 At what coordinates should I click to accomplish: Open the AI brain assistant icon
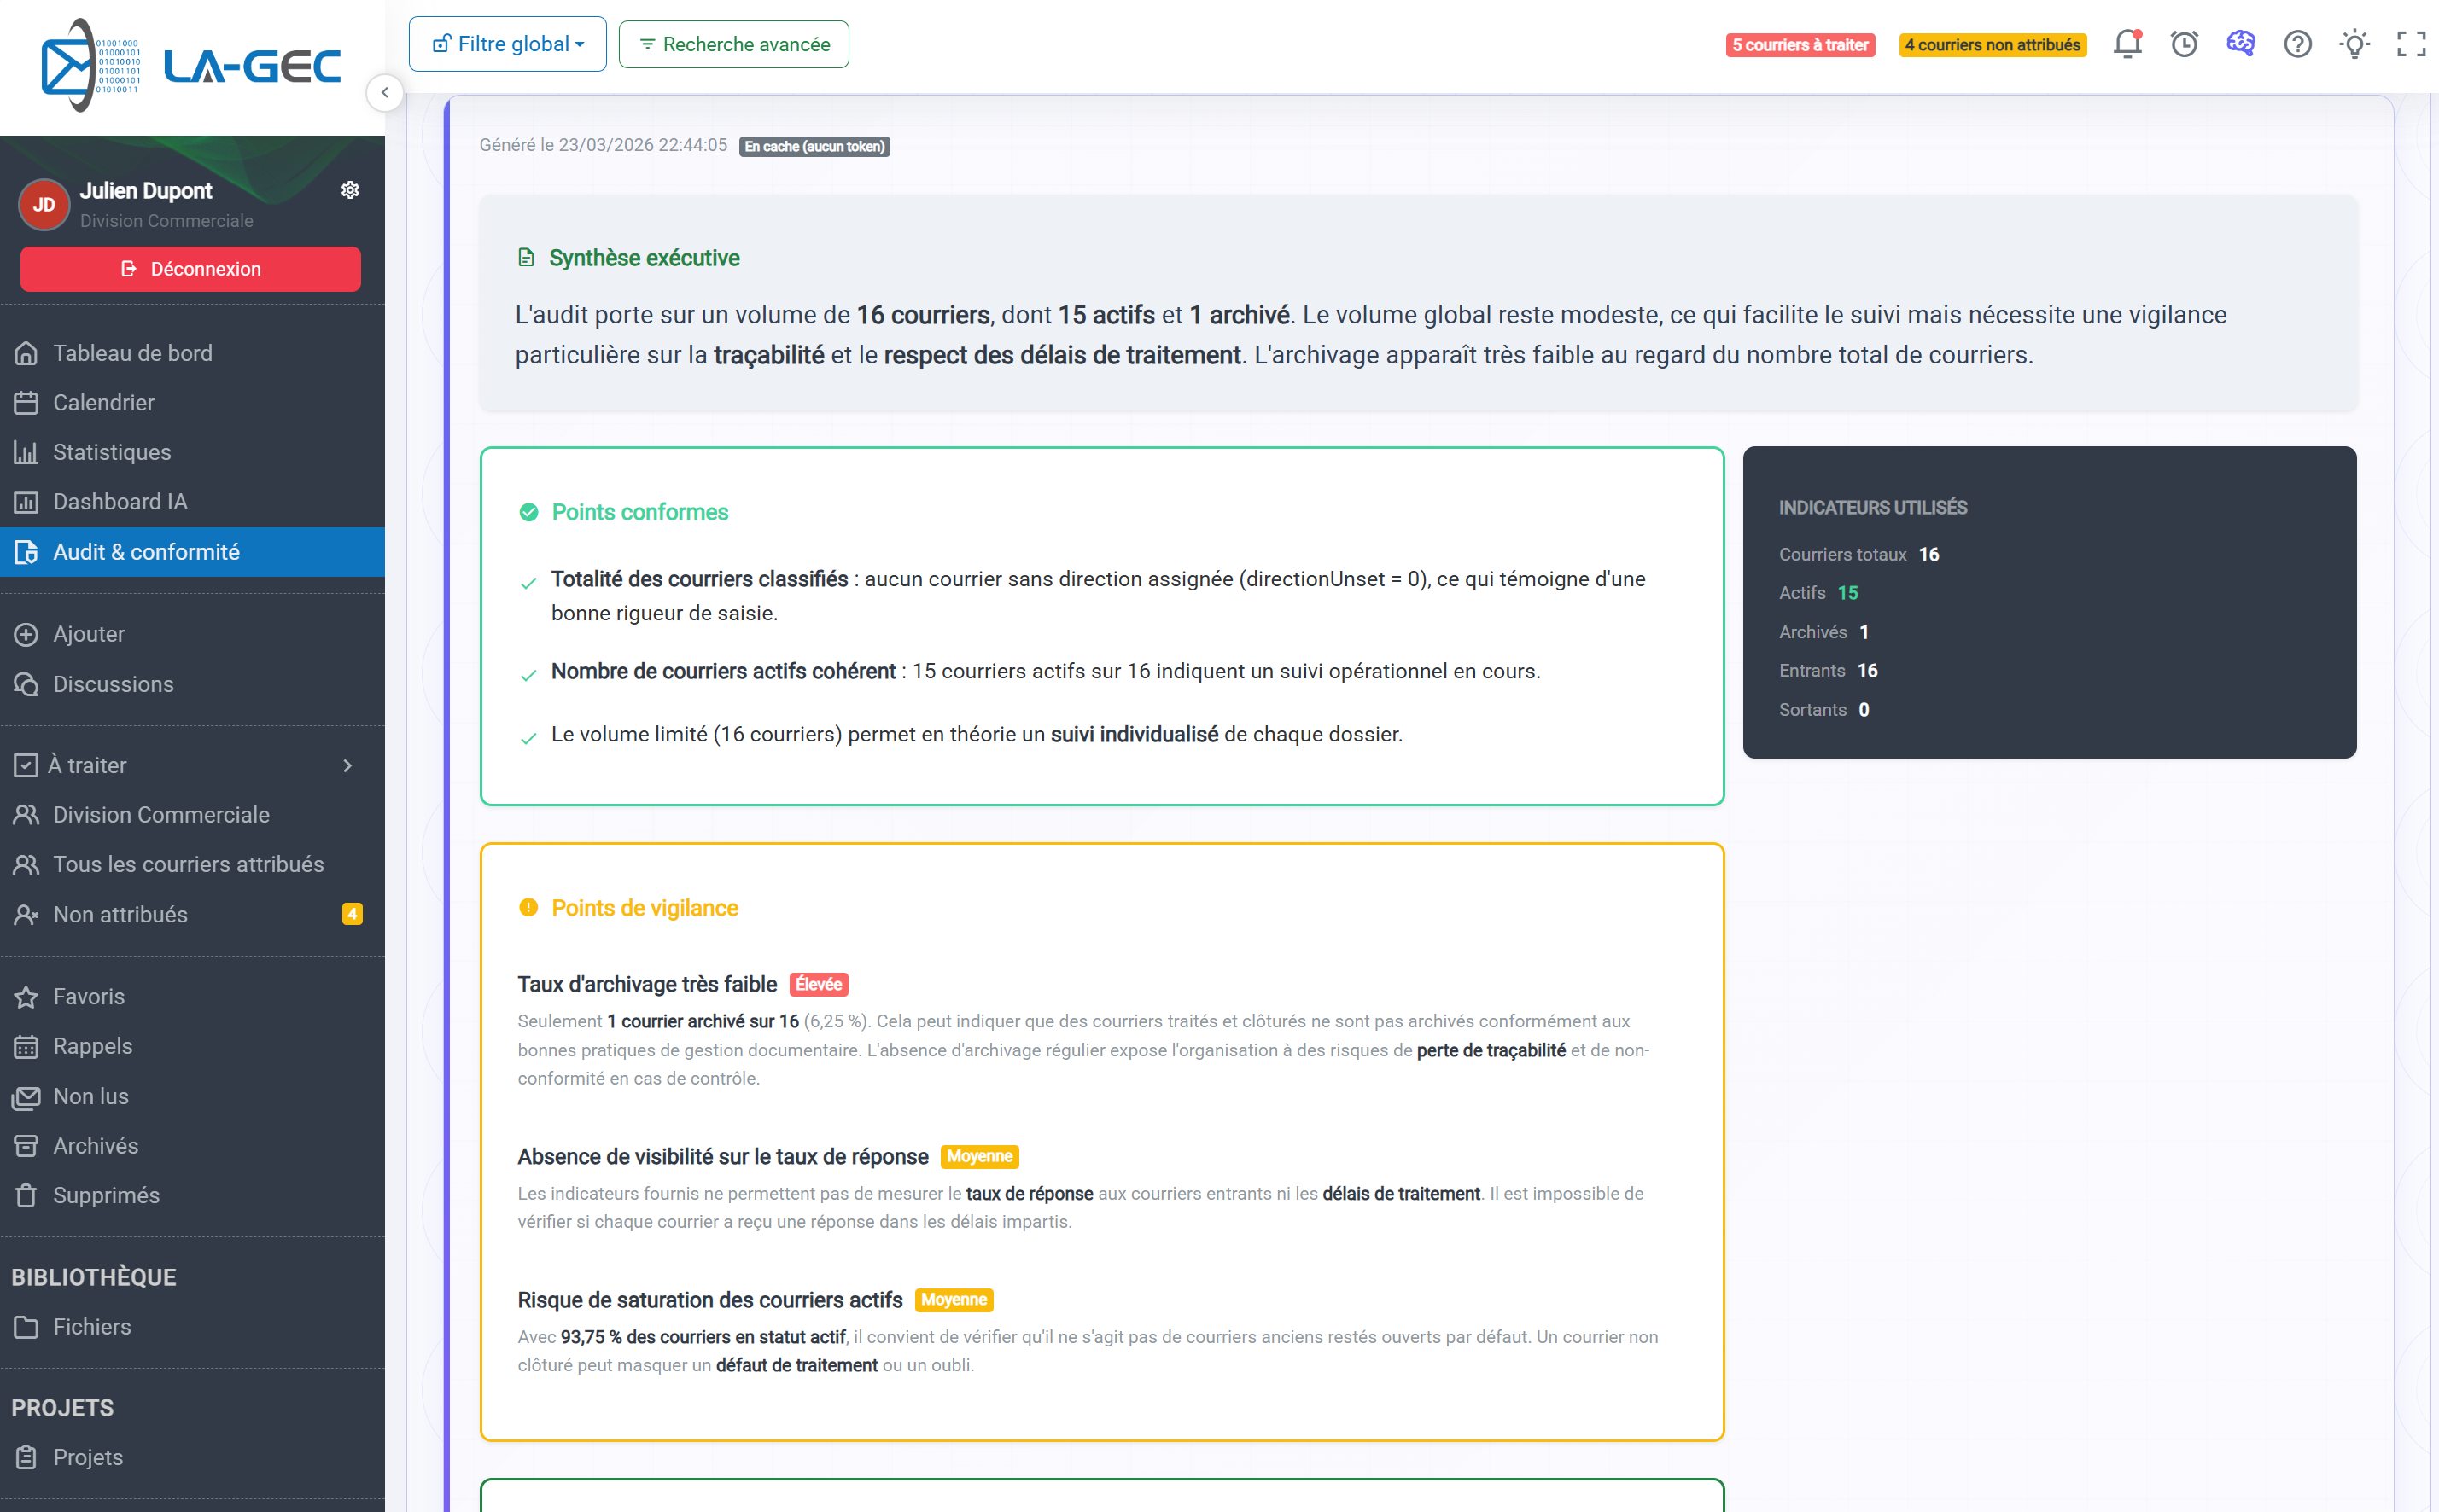tap(2241, 44)
